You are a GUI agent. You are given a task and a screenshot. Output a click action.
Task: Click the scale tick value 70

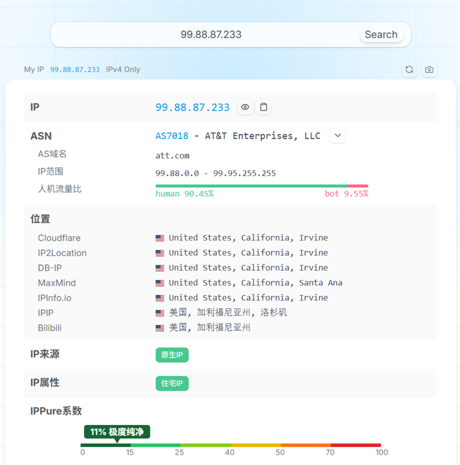point(330,453)
